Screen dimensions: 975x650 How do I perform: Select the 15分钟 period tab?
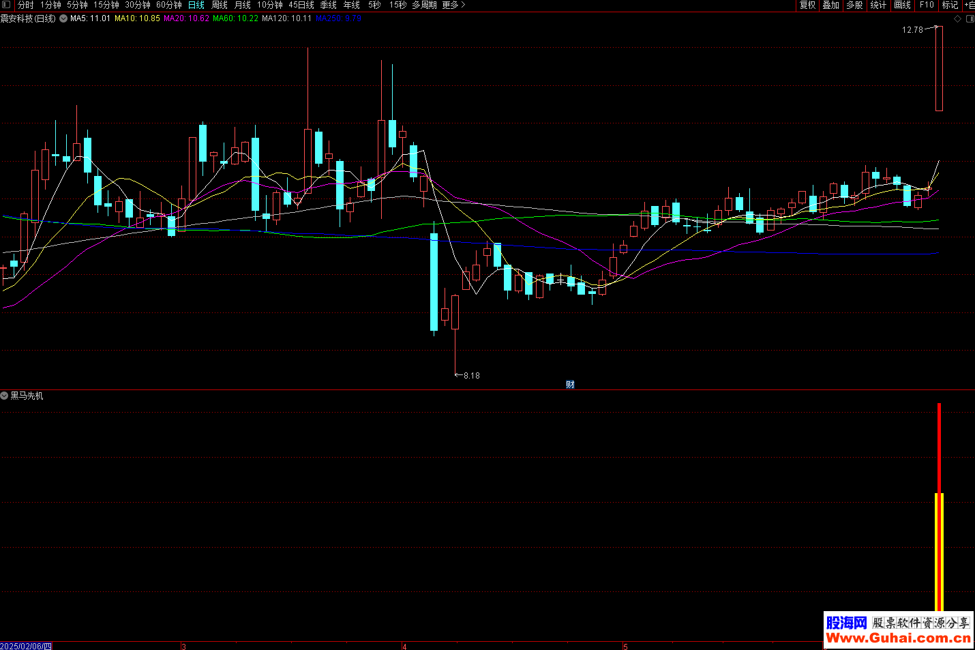click(106, 5)
